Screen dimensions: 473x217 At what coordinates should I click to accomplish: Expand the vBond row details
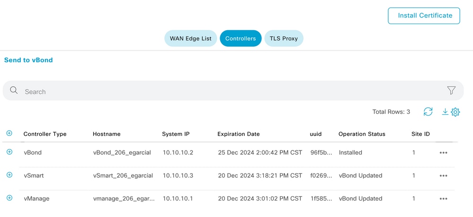9,152
